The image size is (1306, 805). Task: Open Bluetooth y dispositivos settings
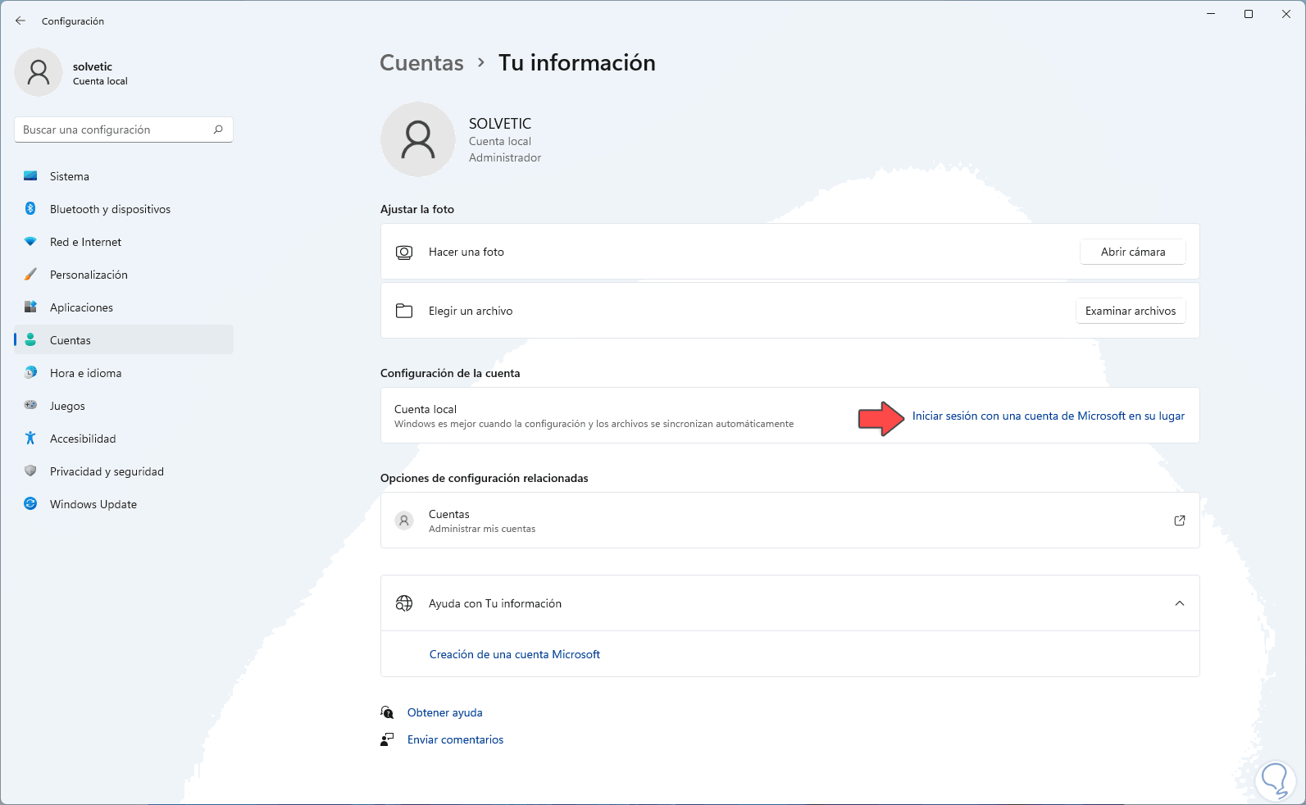point(124,209)
